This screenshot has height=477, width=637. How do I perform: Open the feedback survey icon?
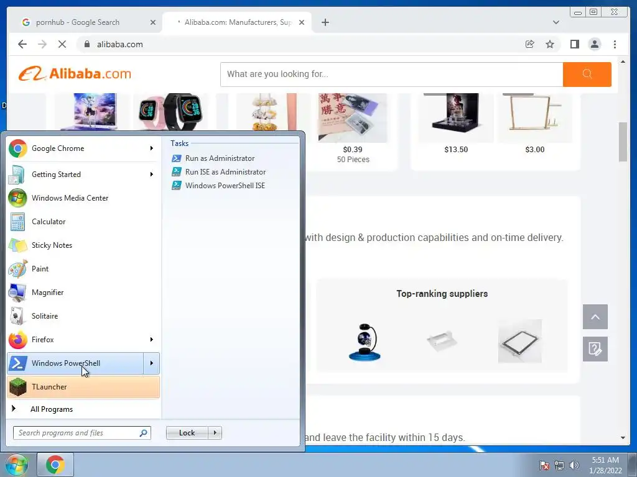(x=595, y=349)
